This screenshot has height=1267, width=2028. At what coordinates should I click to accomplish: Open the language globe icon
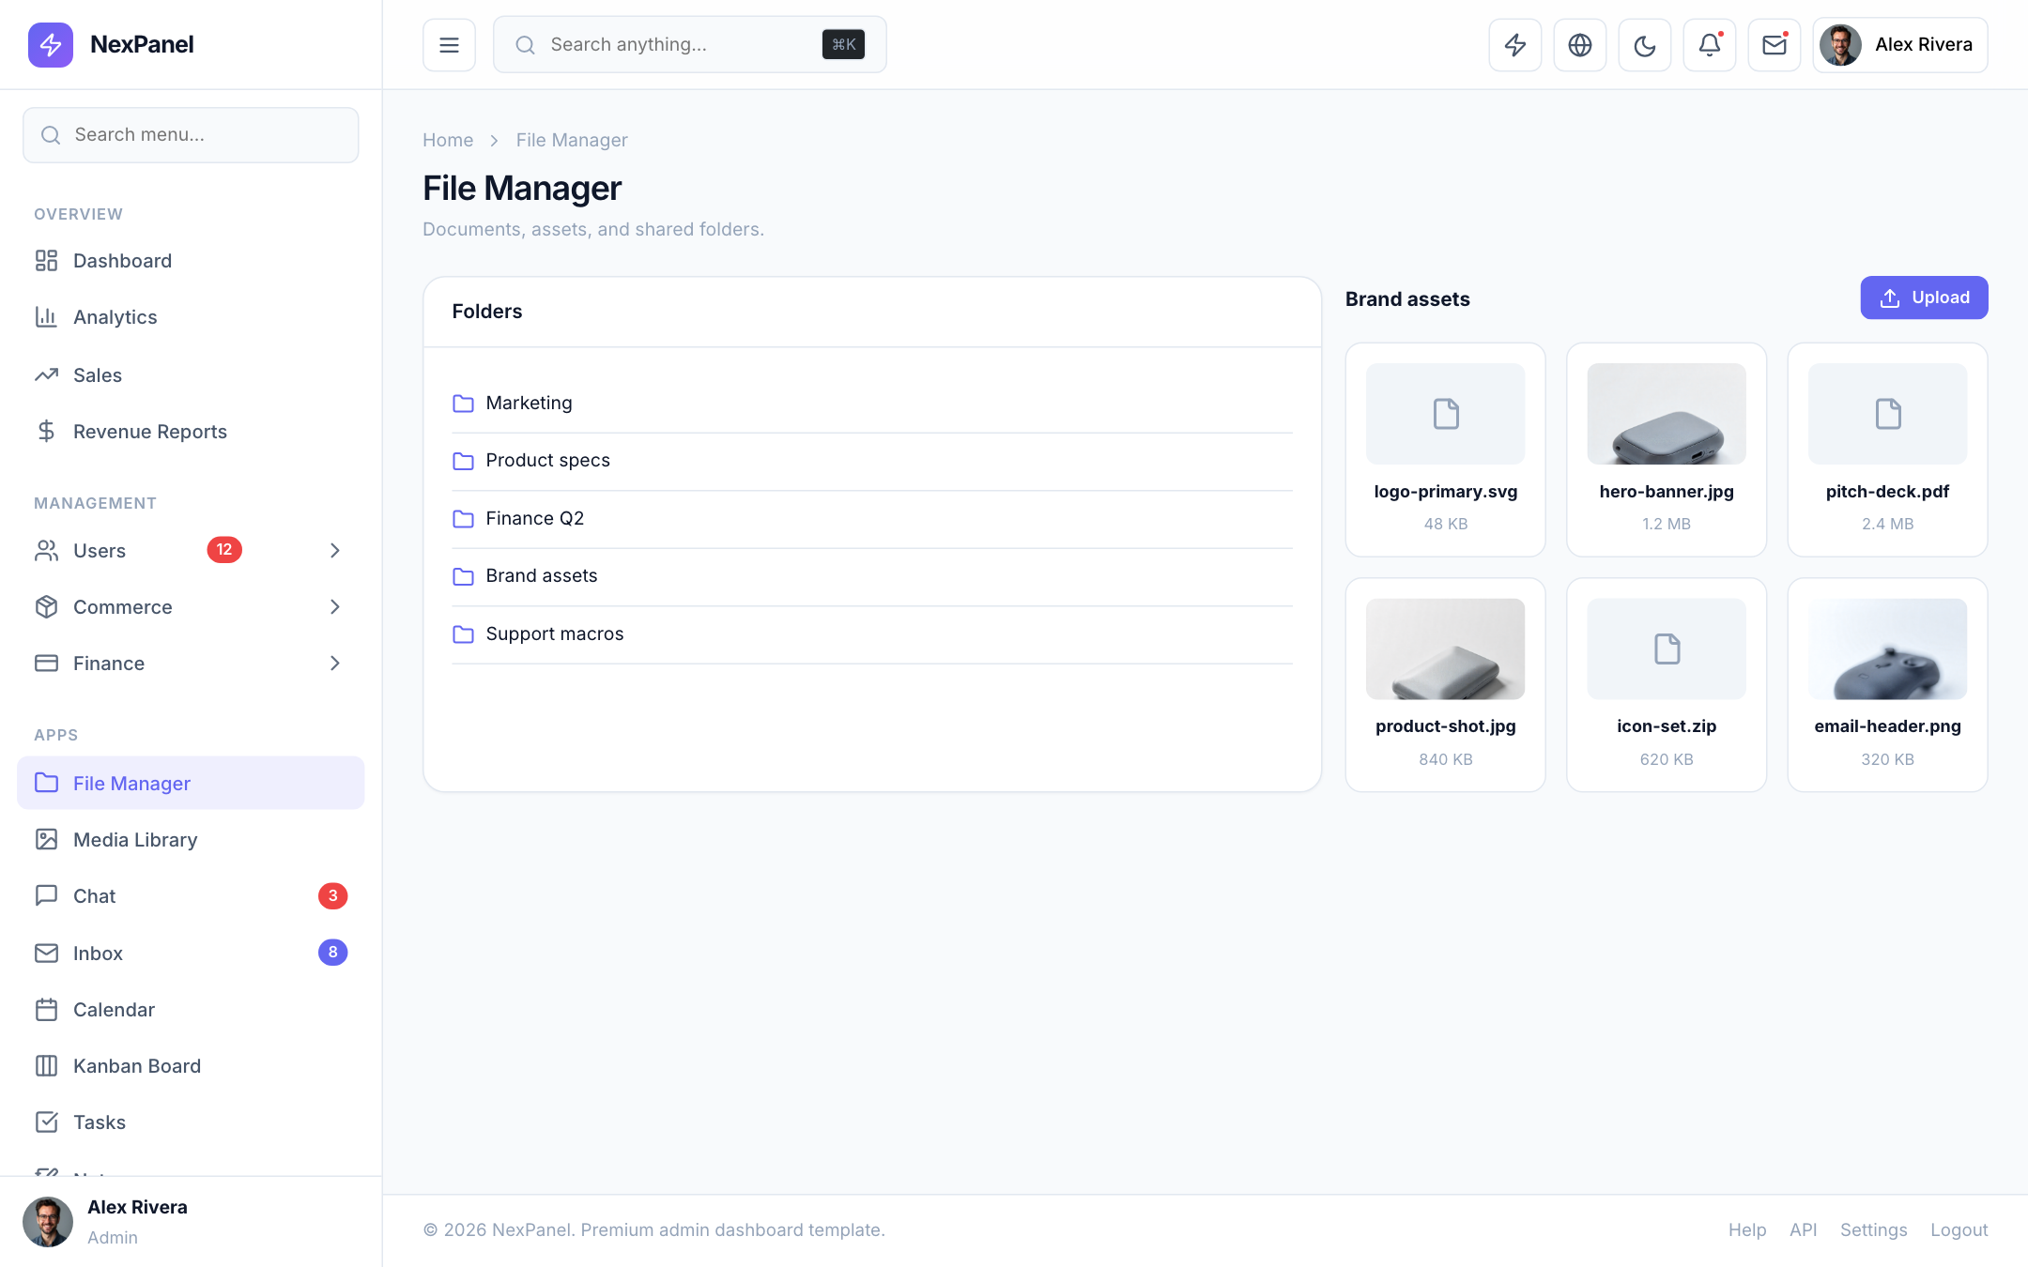[1580, 44]
